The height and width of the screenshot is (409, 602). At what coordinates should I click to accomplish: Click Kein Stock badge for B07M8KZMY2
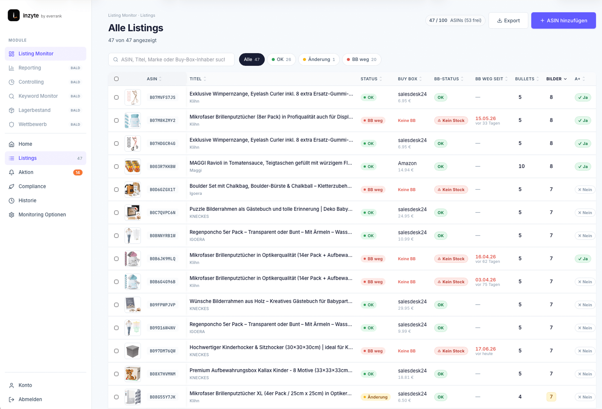[451, 120]
